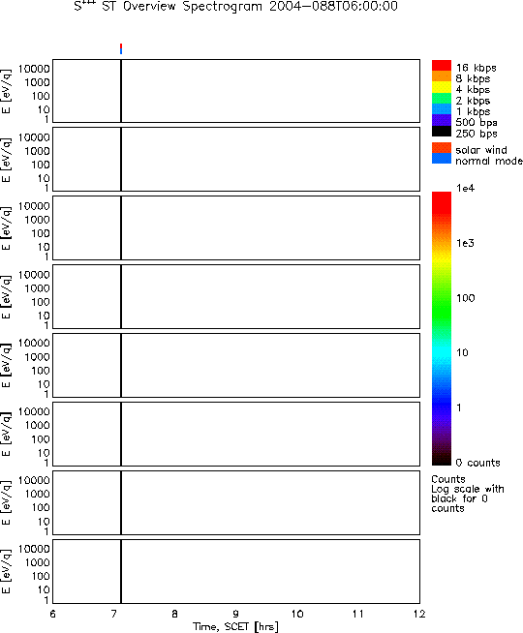Screen dimensions: 523x633
Task: Click the orange 8 kbps legend swatch
Action: [x=442, y=76]
